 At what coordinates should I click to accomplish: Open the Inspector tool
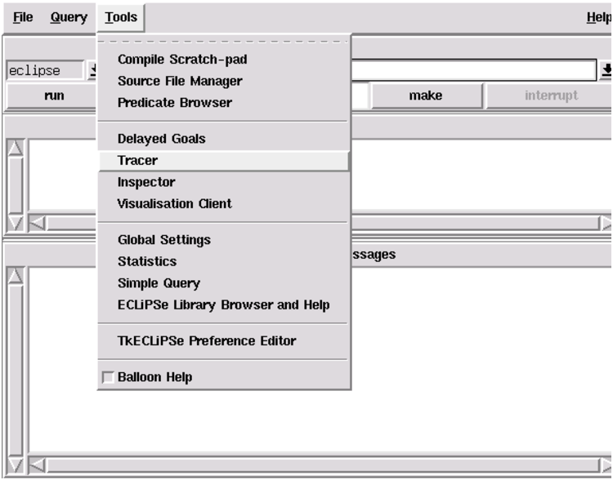point(145,182)
